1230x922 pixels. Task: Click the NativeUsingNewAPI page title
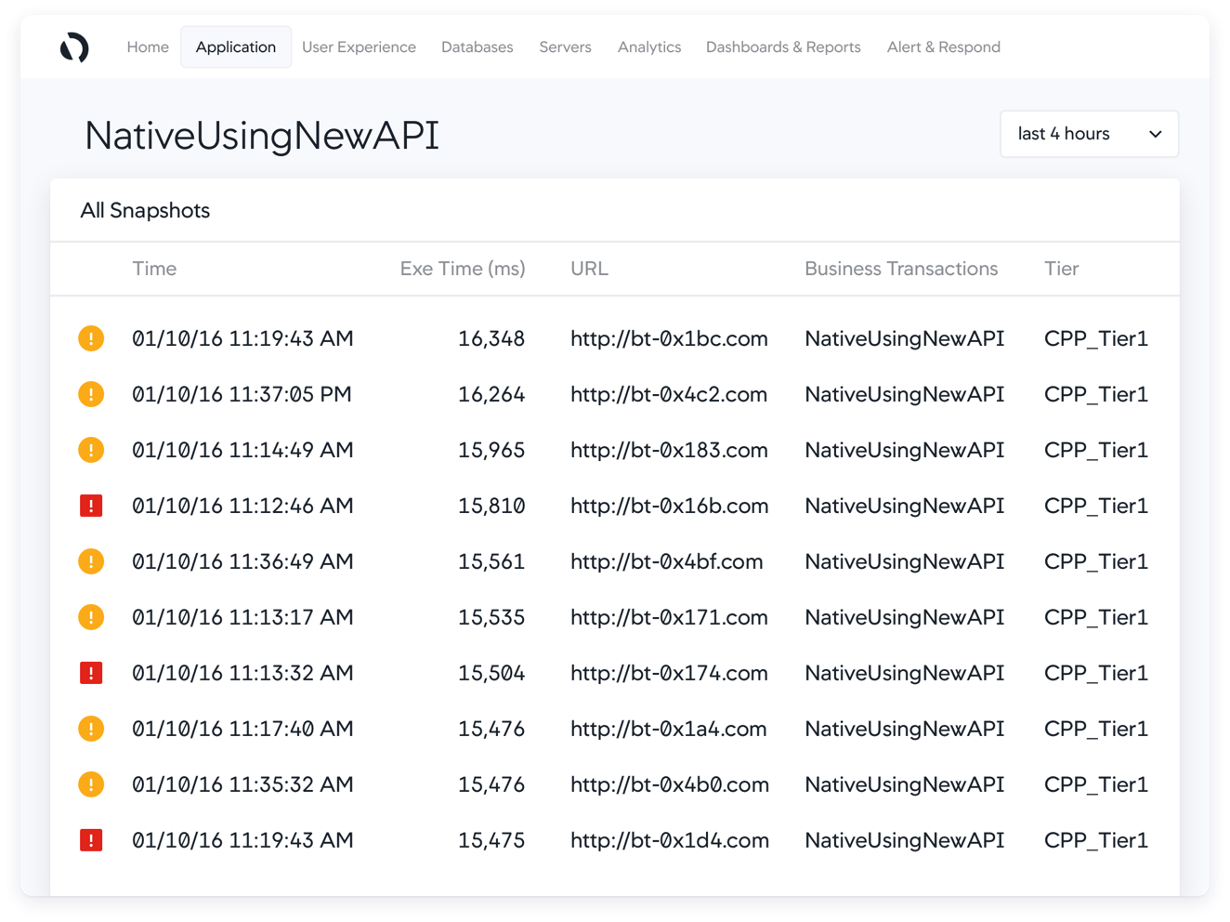262,135
